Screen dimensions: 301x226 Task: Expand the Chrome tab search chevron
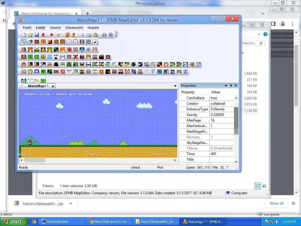tap(263, 14)
